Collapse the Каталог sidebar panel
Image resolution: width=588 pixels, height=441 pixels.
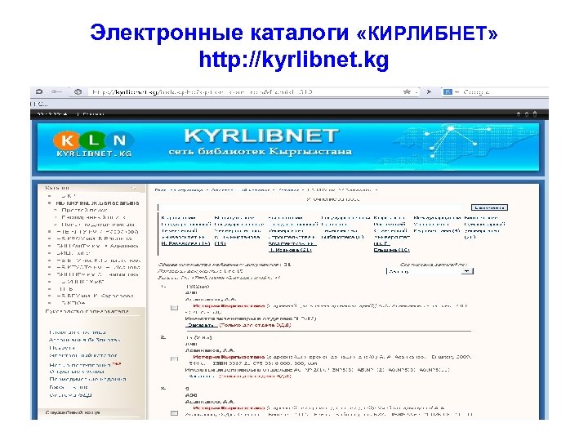click(133, 188)
